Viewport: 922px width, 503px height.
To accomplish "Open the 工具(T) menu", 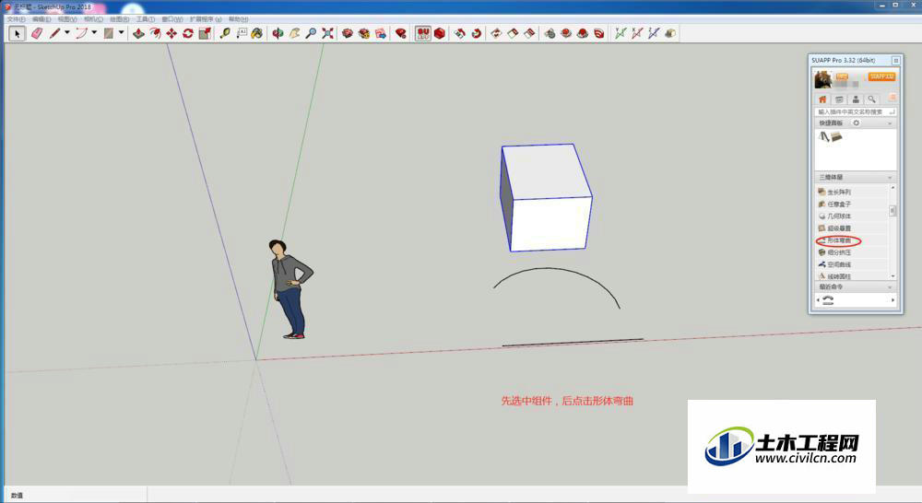I will tap(146, 19).
